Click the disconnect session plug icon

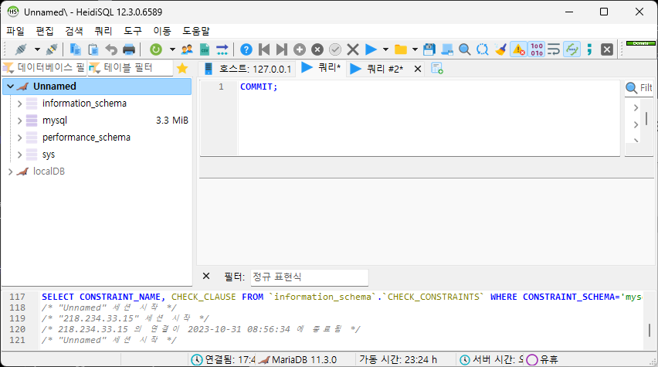tap(52, 49)
